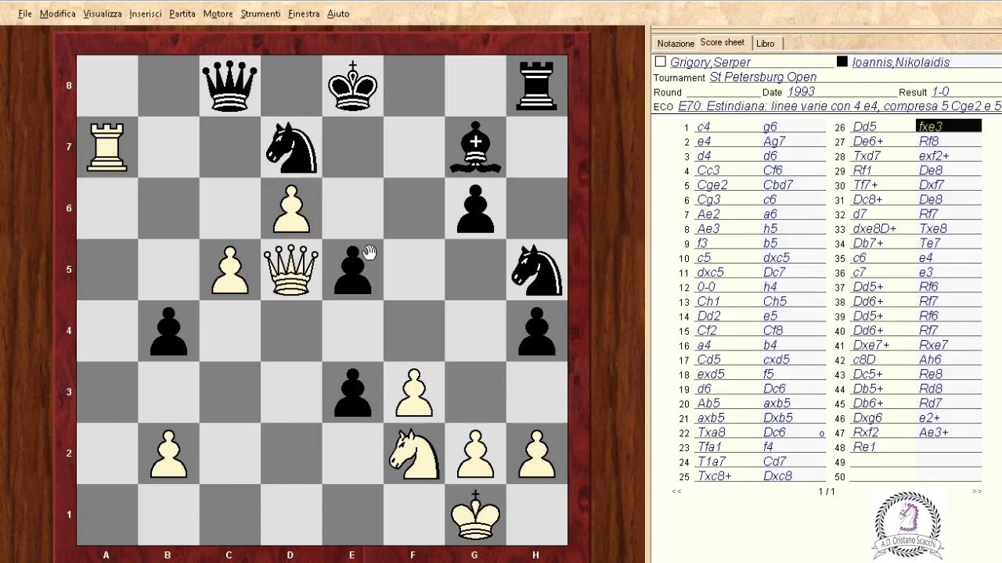Select the black king on e8
1002x563 pixels.
click(x=352, y=85)
